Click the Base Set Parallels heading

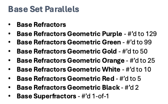(44, 9)
